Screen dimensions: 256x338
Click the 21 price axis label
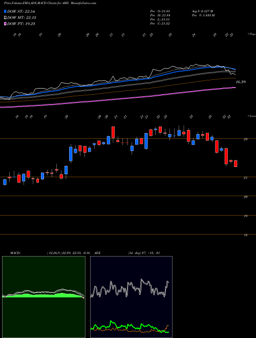(245, 178)
